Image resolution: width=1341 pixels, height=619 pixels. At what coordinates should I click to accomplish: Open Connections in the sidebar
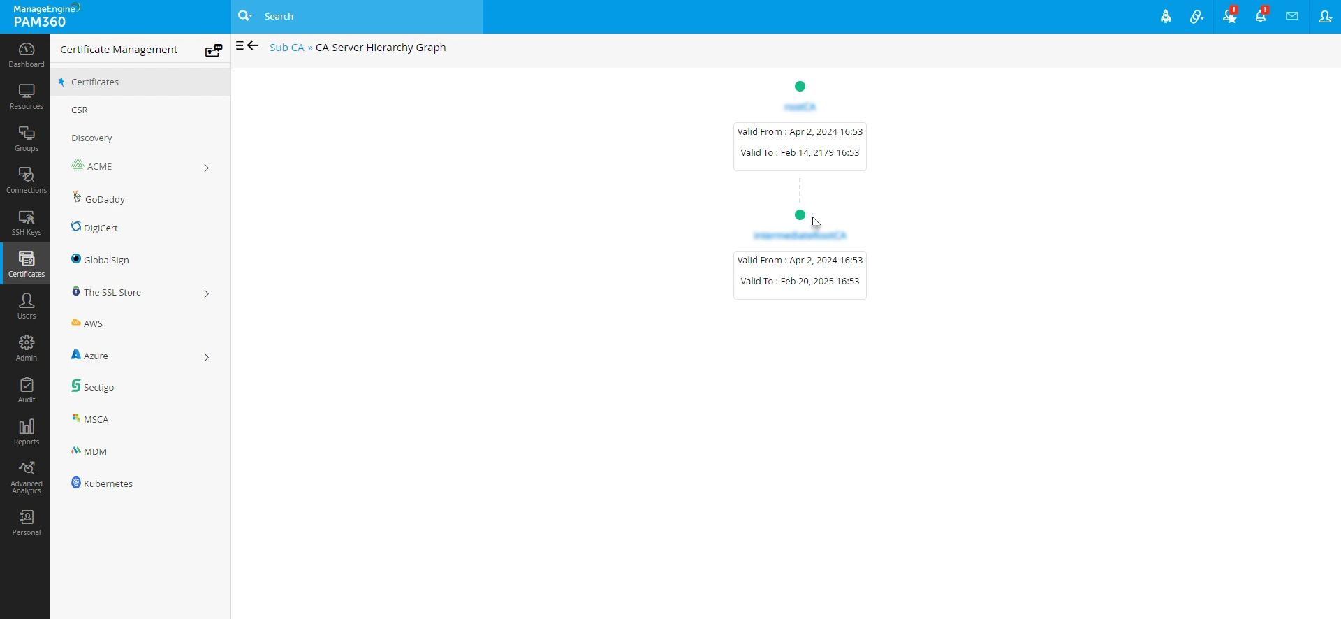[x=26, y=180]
